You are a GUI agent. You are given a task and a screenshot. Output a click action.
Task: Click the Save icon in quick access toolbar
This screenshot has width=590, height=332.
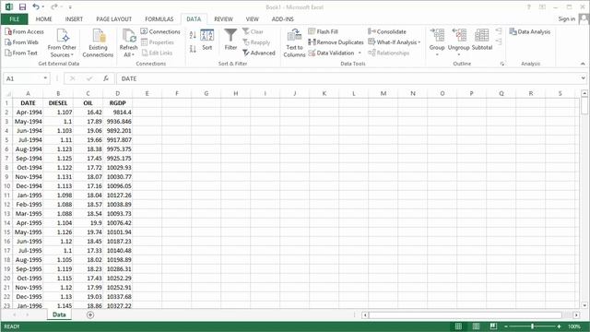(22, 6)
